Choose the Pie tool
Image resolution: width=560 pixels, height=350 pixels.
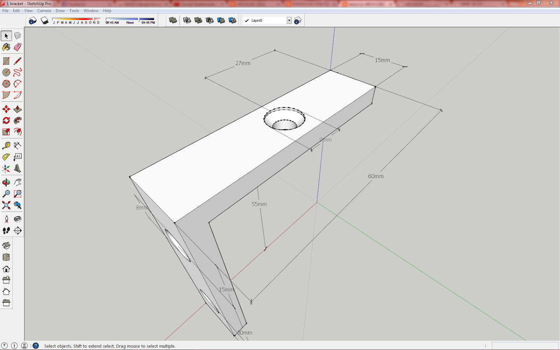tap(6, 95)
